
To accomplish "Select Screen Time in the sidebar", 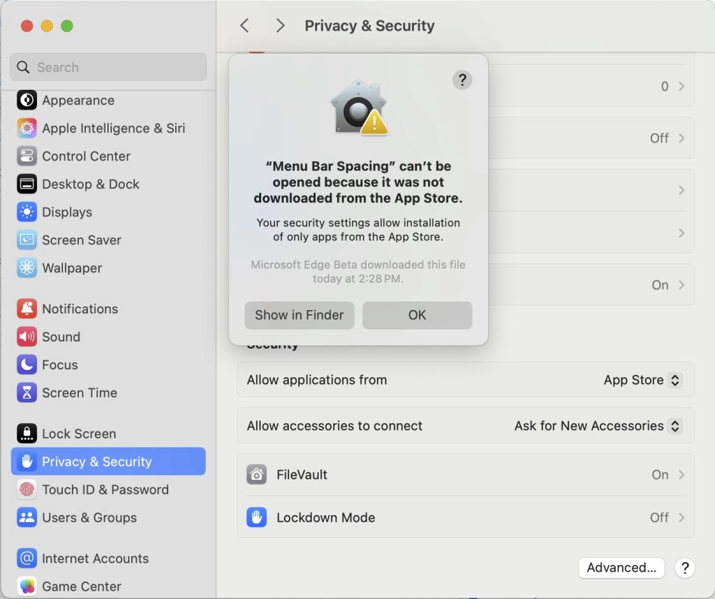I will coord(80,392).
